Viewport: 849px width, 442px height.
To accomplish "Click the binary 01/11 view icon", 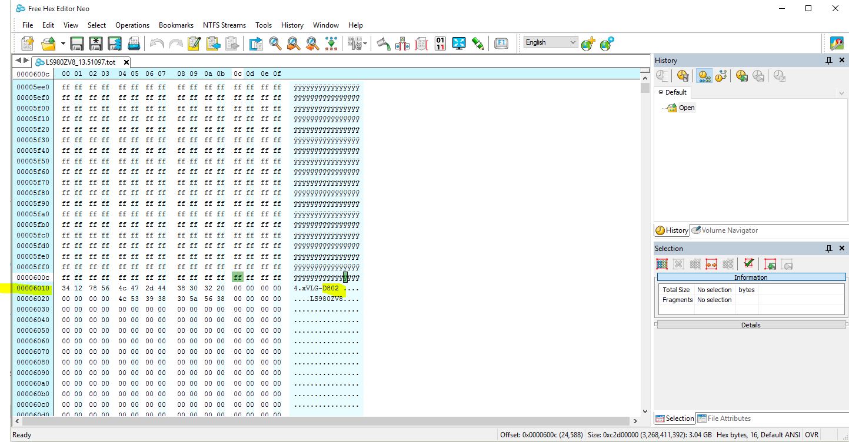I will coord(440,43).
